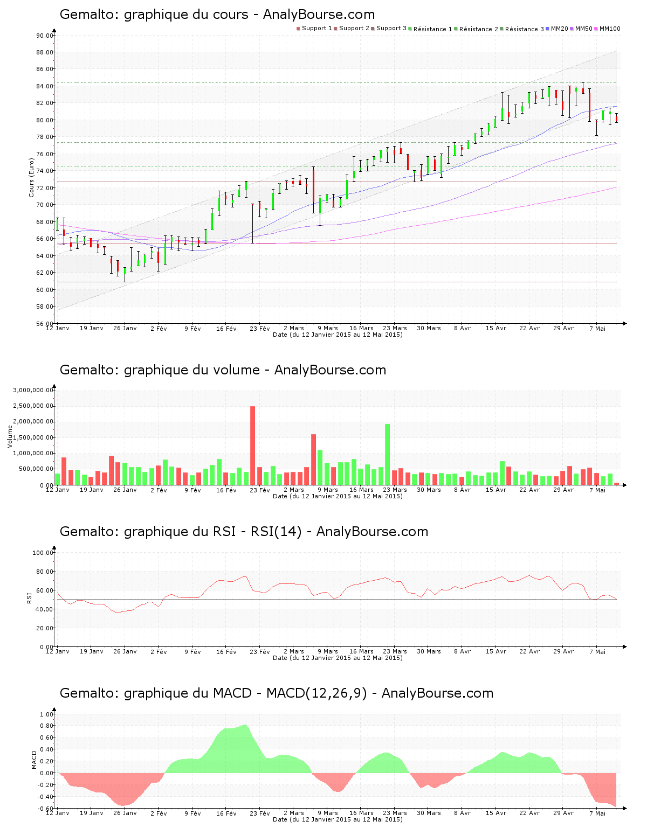Click the tallest green volume bar near 23 Mars
The height and width of the screenshot is (835, 647).
[x=387, y=454]
